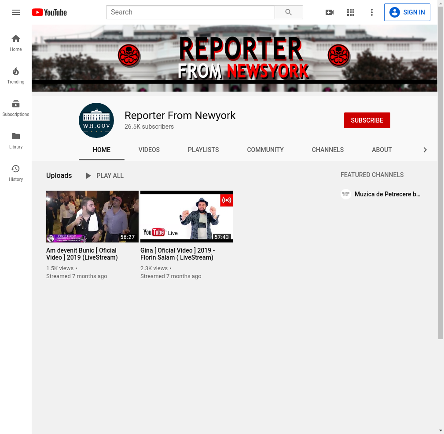Click Muzica de Petrecere channel avatar

pos(346,194)
